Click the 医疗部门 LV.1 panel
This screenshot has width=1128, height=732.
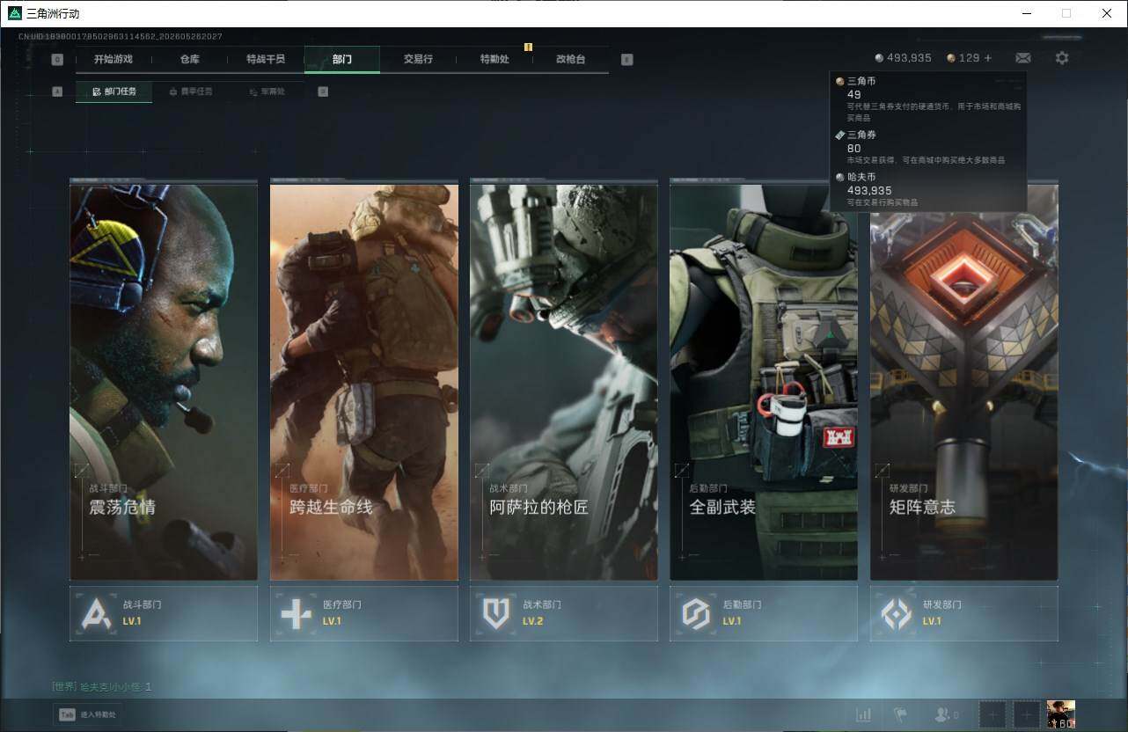tap(364, 613)
